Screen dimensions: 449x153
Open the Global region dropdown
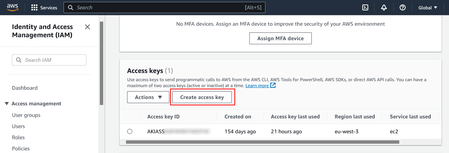(428, 7)
